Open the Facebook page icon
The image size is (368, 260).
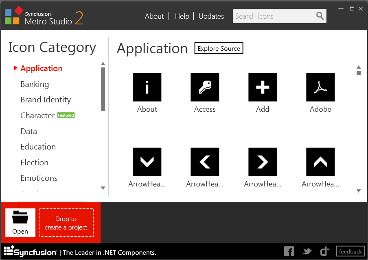point(289,251)
